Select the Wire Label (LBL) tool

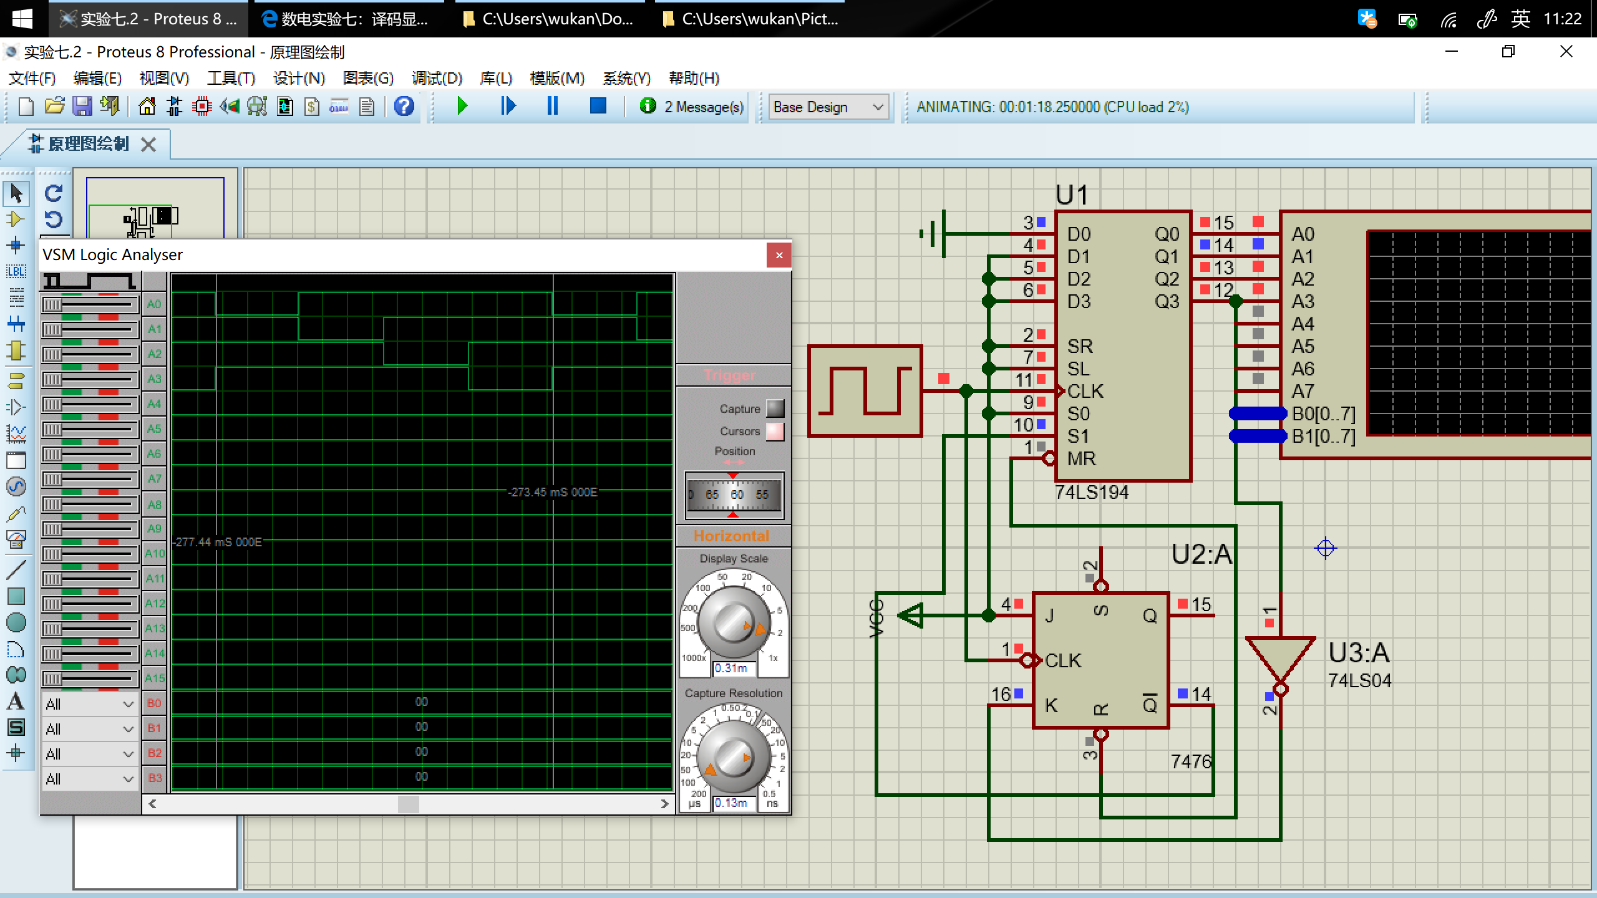tap(16, 271)
